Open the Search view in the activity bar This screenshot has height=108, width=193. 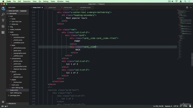3,14
